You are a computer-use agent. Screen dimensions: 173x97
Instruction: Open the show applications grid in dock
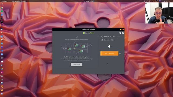tap(2, 4)
